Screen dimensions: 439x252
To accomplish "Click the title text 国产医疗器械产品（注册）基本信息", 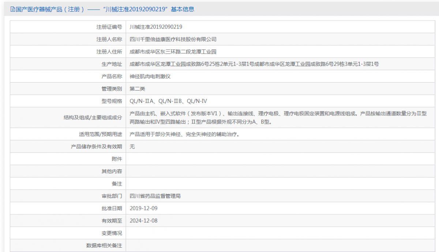I will pyautogui.click(x=105, y=9).
